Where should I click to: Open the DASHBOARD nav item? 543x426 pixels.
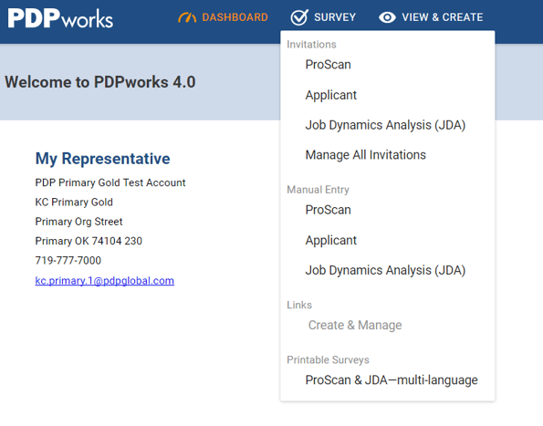pos(223,17)
